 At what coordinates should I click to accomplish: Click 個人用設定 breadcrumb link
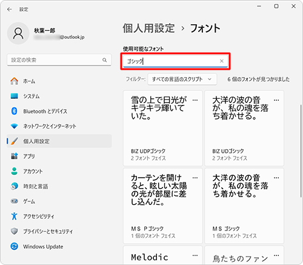click(148, 28)
